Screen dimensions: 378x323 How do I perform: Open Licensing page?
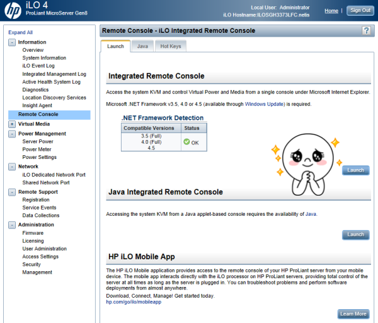click(x=33, y=241)
